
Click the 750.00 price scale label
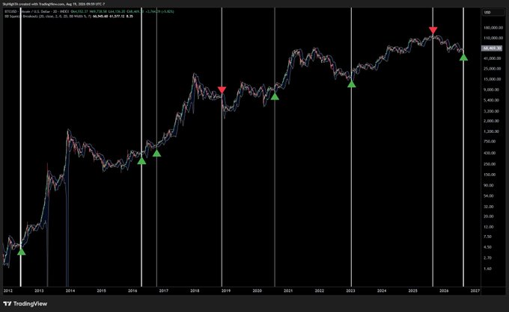pos(490,141)
